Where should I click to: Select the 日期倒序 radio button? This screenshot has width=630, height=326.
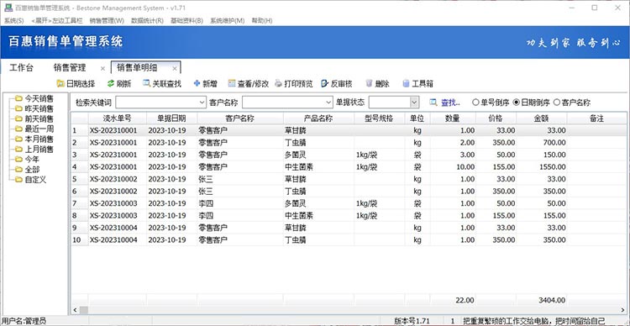[517, 103]
